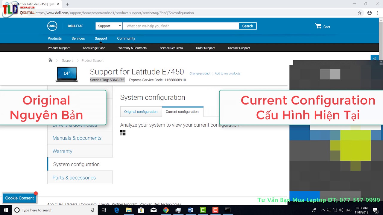The image size is (383, 215).
Task: Open the Support category dropdown
Action: tap(109, 26)
